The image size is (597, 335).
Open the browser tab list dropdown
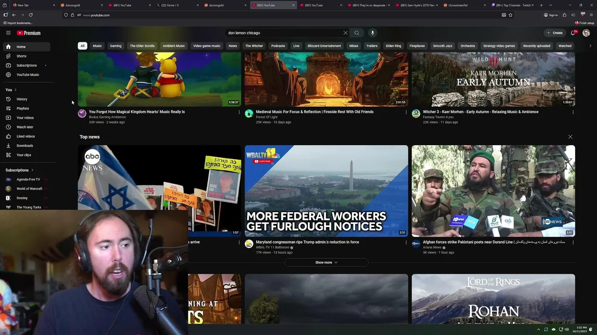click(551, 5)
